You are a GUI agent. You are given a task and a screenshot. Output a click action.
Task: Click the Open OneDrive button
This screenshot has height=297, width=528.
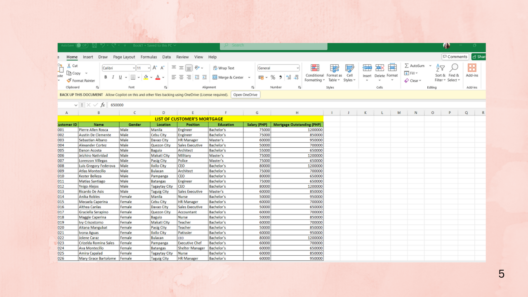click(245, 95)
